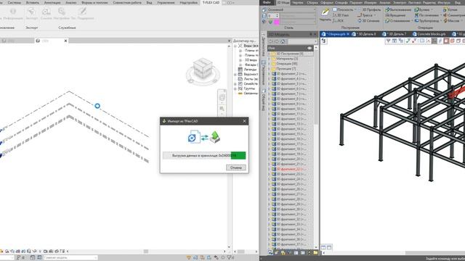Expand Группы node in Revit browser
This screenshot has width=465, height=261.
(x=235, y=88)
